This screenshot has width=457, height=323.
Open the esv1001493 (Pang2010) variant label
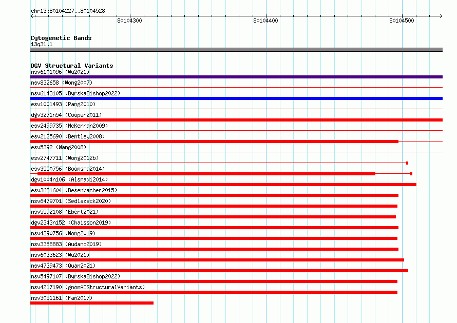coord(63,104)
